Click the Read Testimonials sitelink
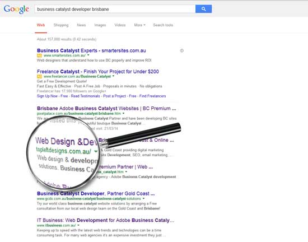Screen dimensions: 308x242 point(85,96)
